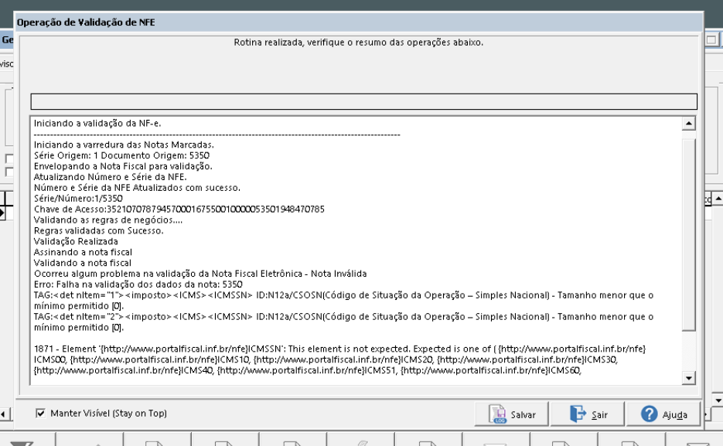This screenshot has width=723, height=446.
Task: Click 'Rotina realizada' header message
Action: [358, 43]
